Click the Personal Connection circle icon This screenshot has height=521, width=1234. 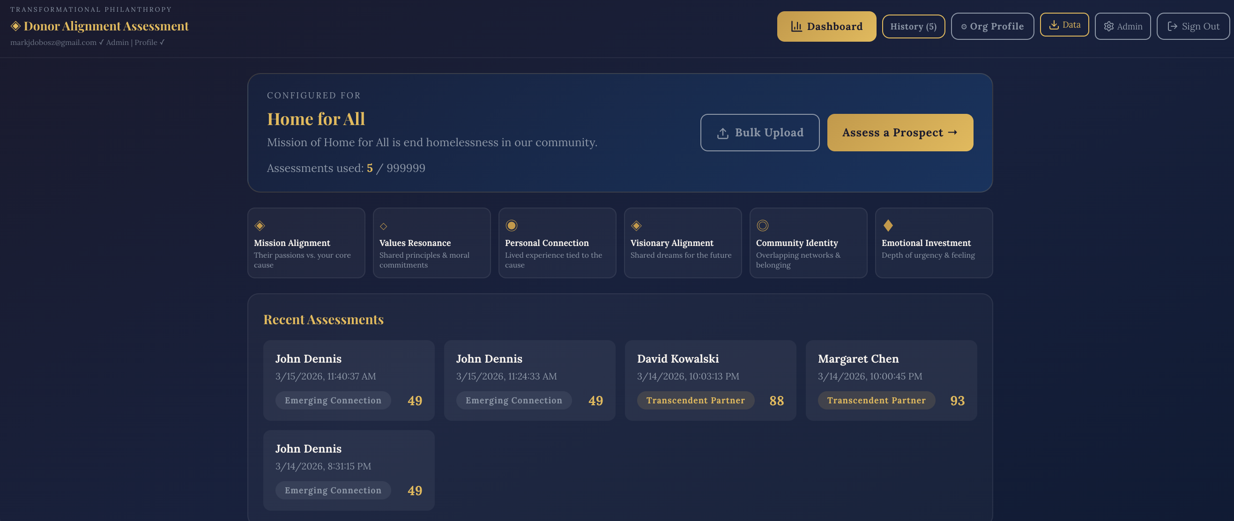pyautogui.click(x=512, y=224)
